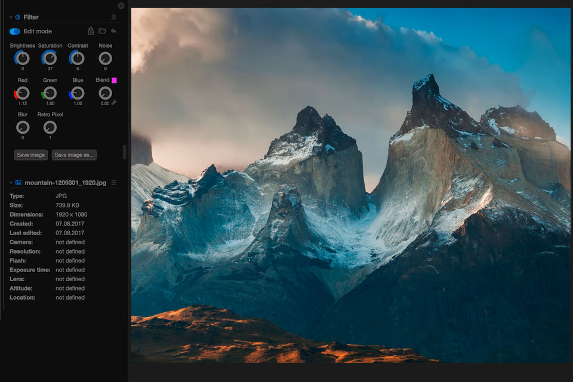This screenshot has width=573, height=382.
Task: Click the Noise knob
Action: [x=105, y=58]
